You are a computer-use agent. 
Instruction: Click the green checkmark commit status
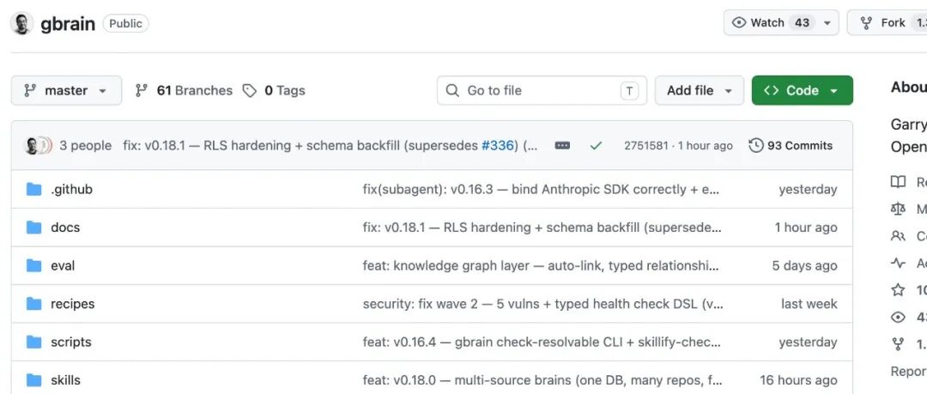click(x=596, y=146)
